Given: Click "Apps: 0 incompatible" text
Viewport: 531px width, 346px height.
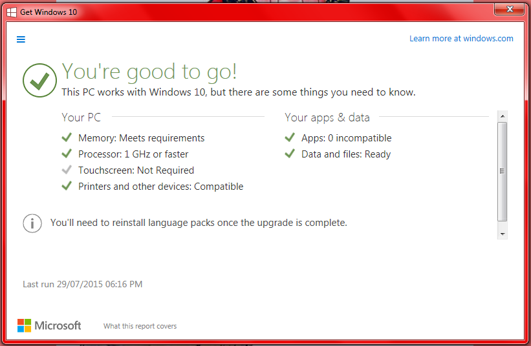Looking at the screenshot, I should (x=347, y=138).
